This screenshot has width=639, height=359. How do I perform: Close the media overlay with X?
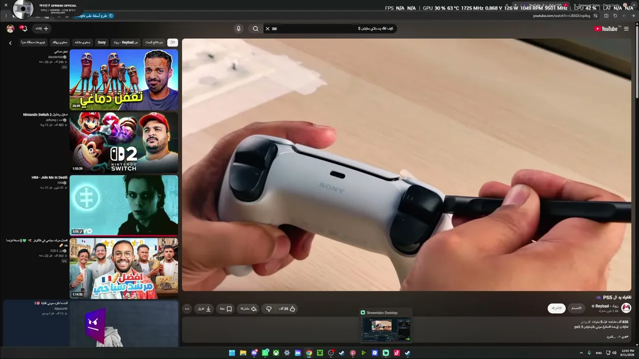(6, 5)
